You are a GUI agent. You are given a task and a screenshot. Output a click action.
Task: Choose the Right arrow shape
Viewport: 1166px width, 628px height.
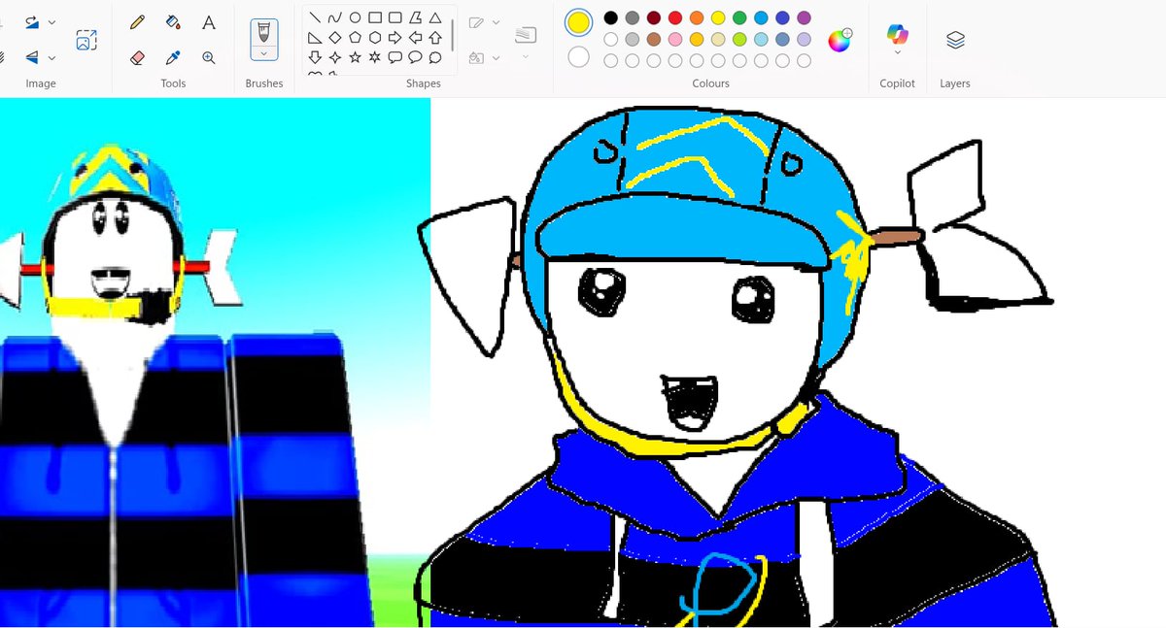(395, 38)
